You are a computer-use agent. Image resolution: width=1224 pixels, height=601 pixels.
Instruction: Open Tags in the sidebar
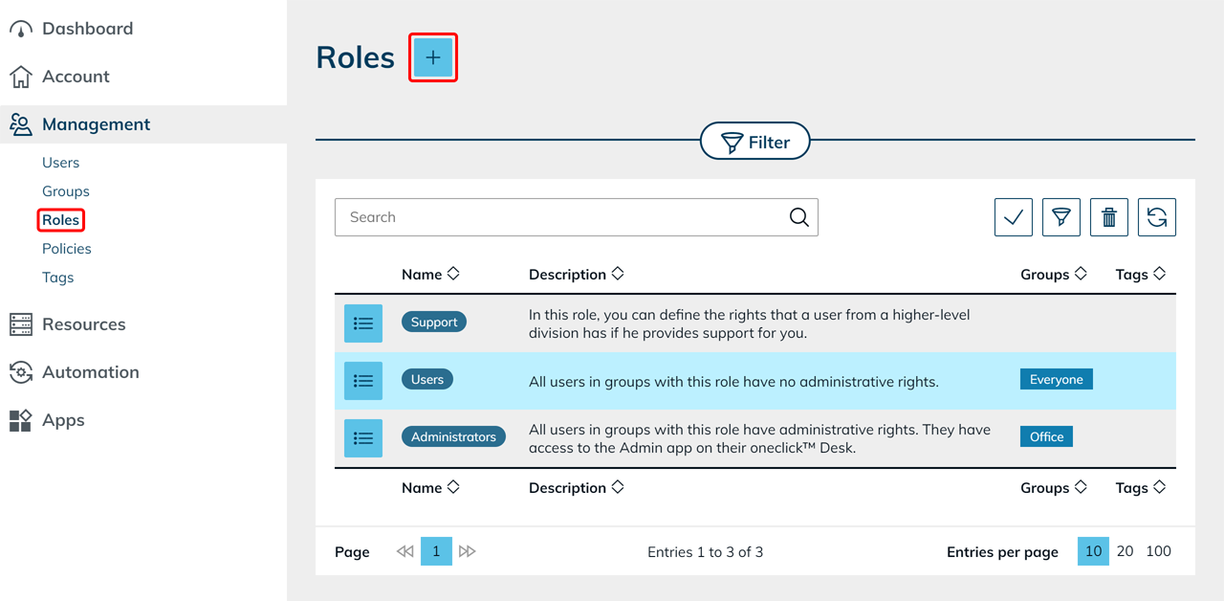(57, 278)
